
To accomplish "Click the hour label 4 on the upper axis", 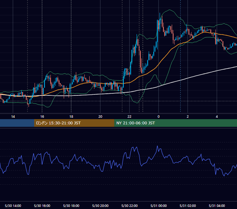I will [217, 117].
